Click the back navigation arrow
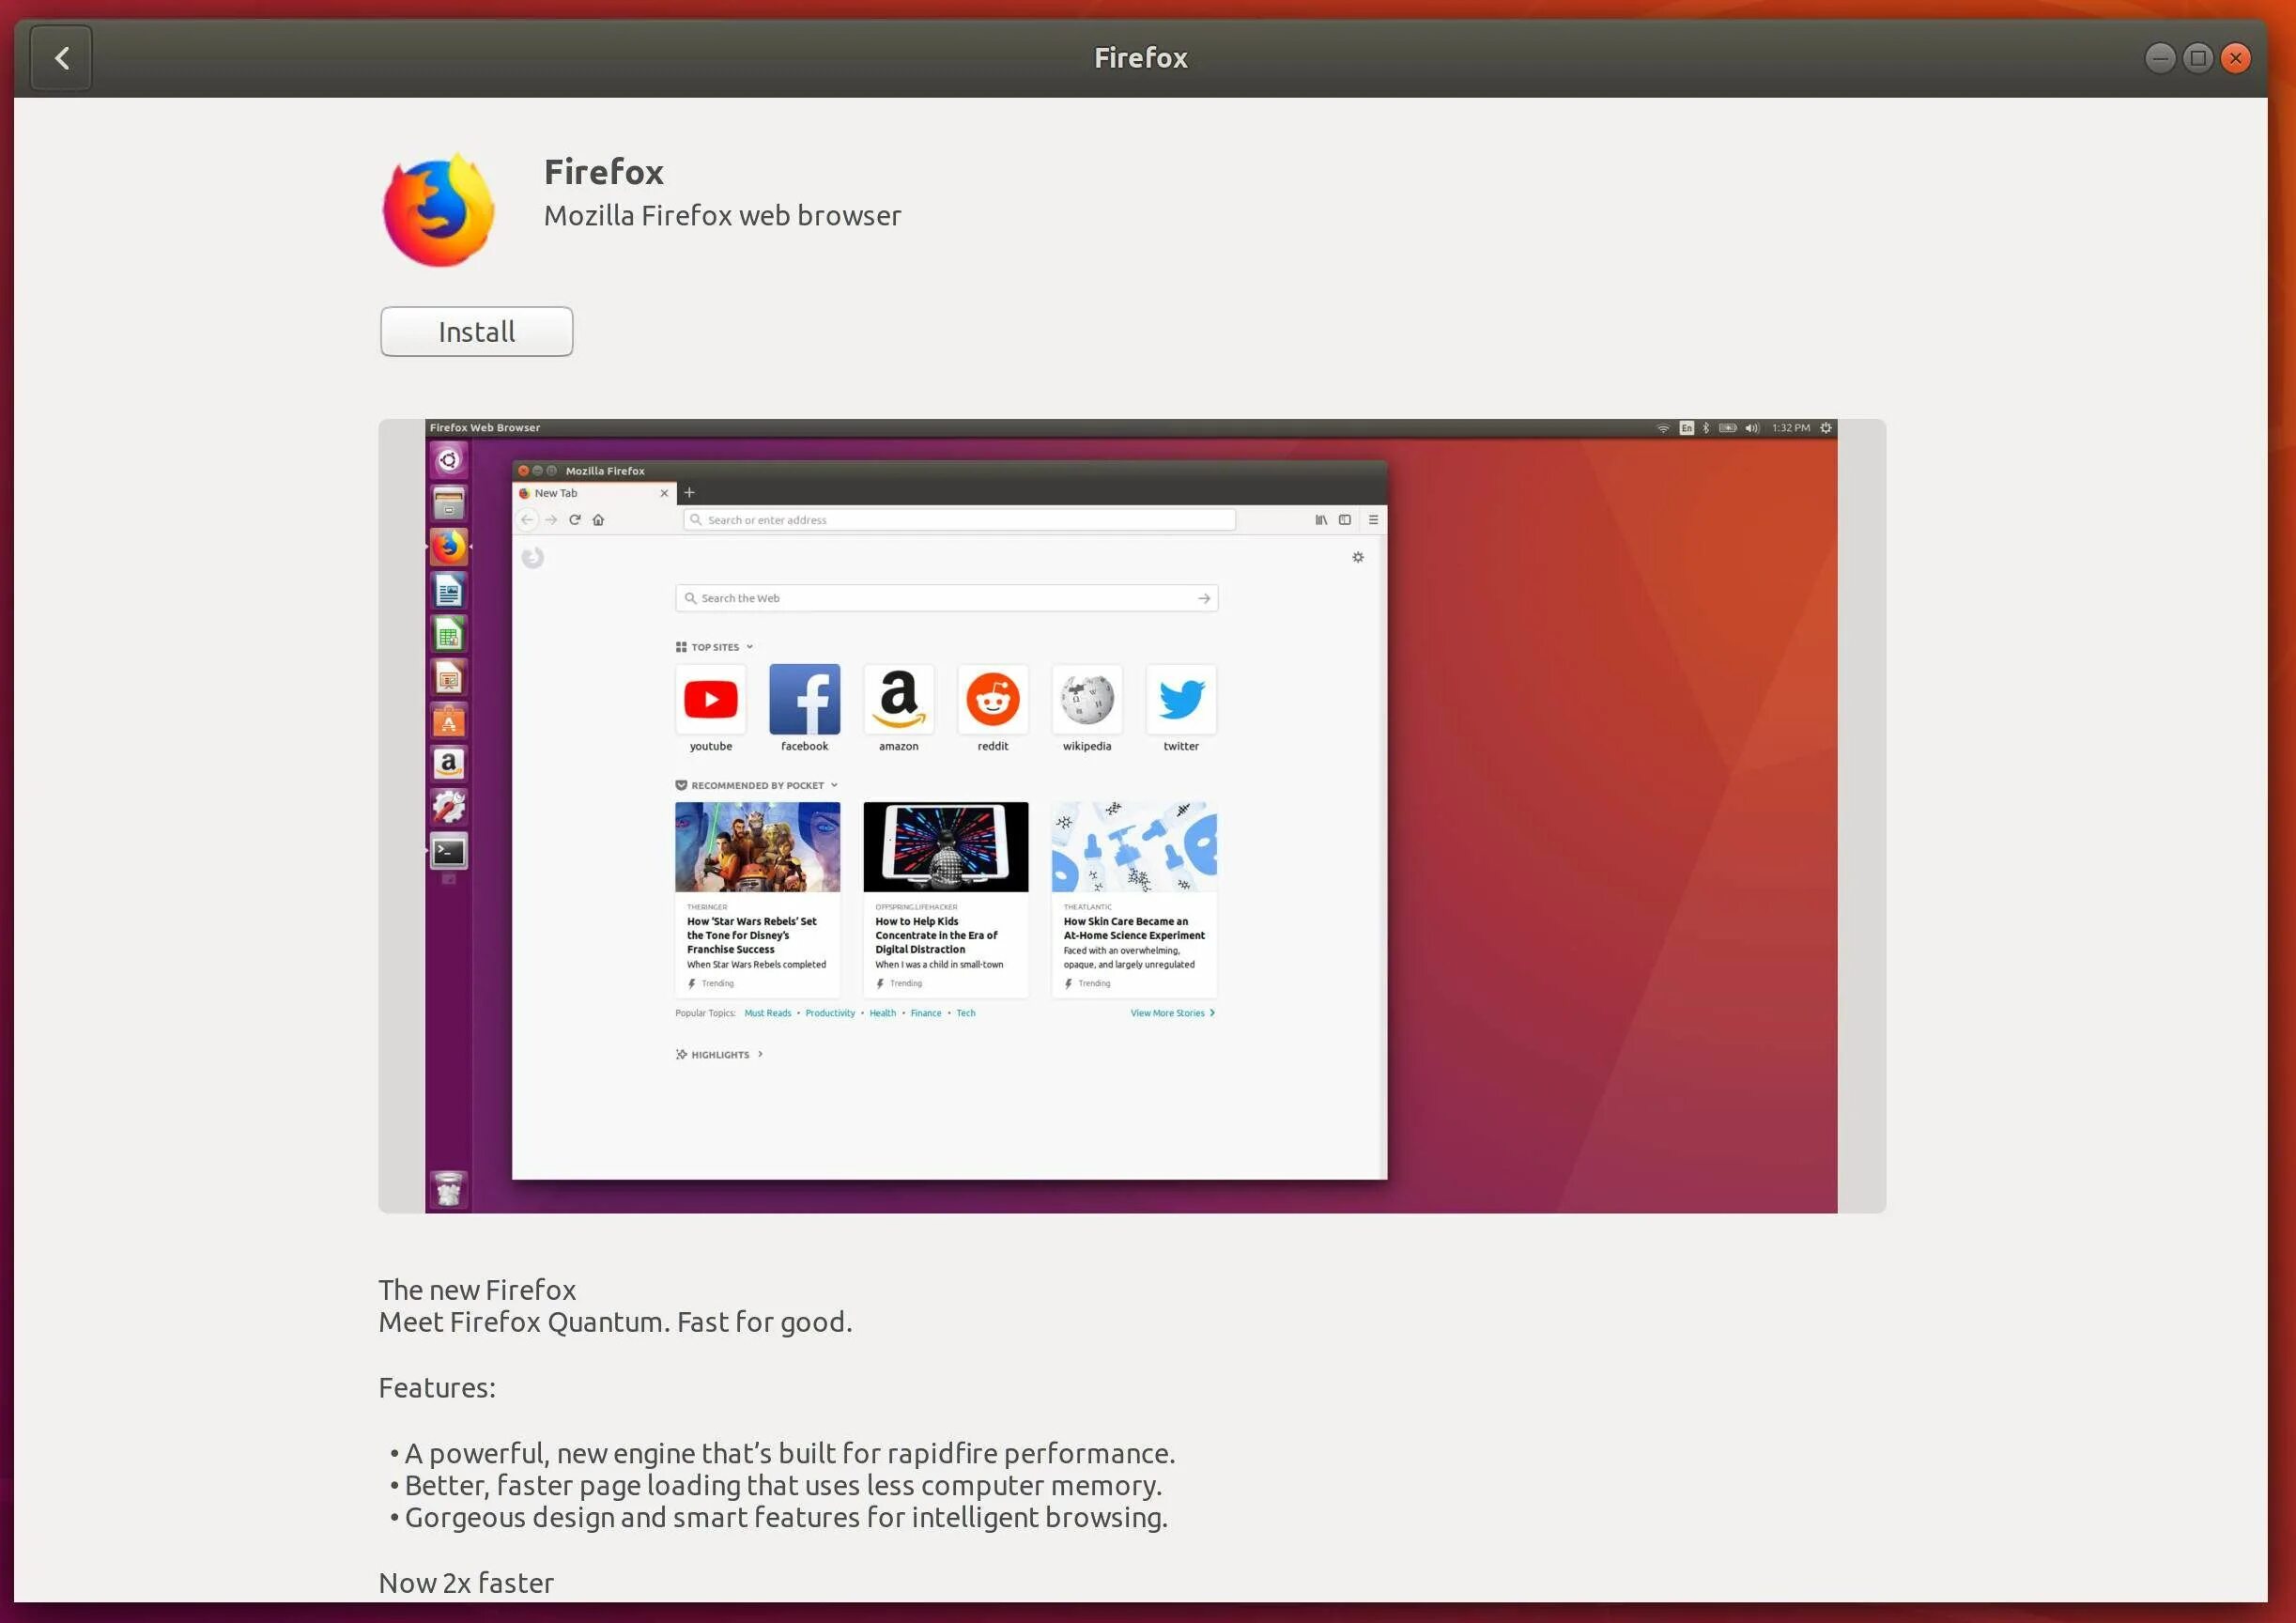 click(x=60, y=56)
